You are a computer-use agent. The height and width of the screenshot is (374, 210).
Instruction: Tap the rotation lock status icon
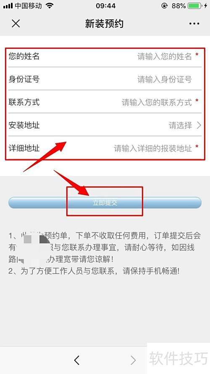click(165, 6)
